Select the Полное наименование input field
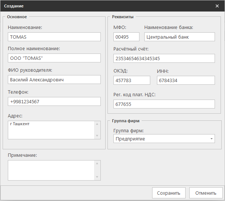The height and width of the screenshot is (201, 225). 54,58
